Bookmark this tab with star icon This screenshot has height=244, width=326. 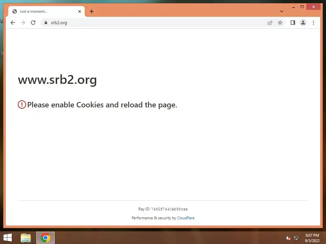[280, 23]
